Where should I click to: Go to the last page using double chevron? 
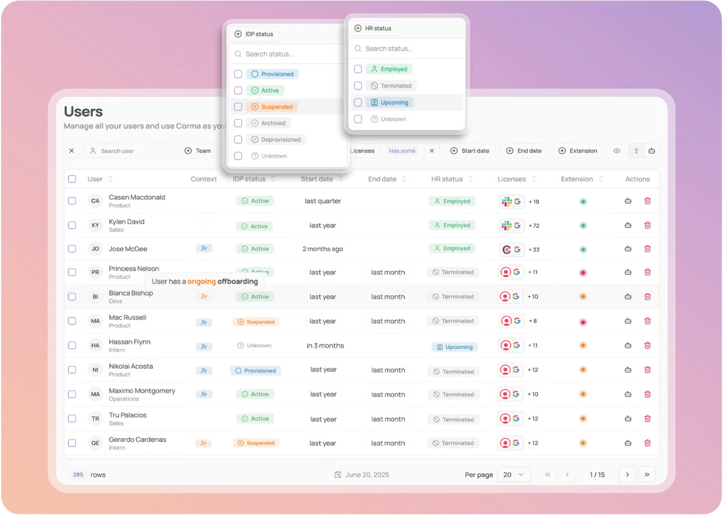[x=646, y=475]
